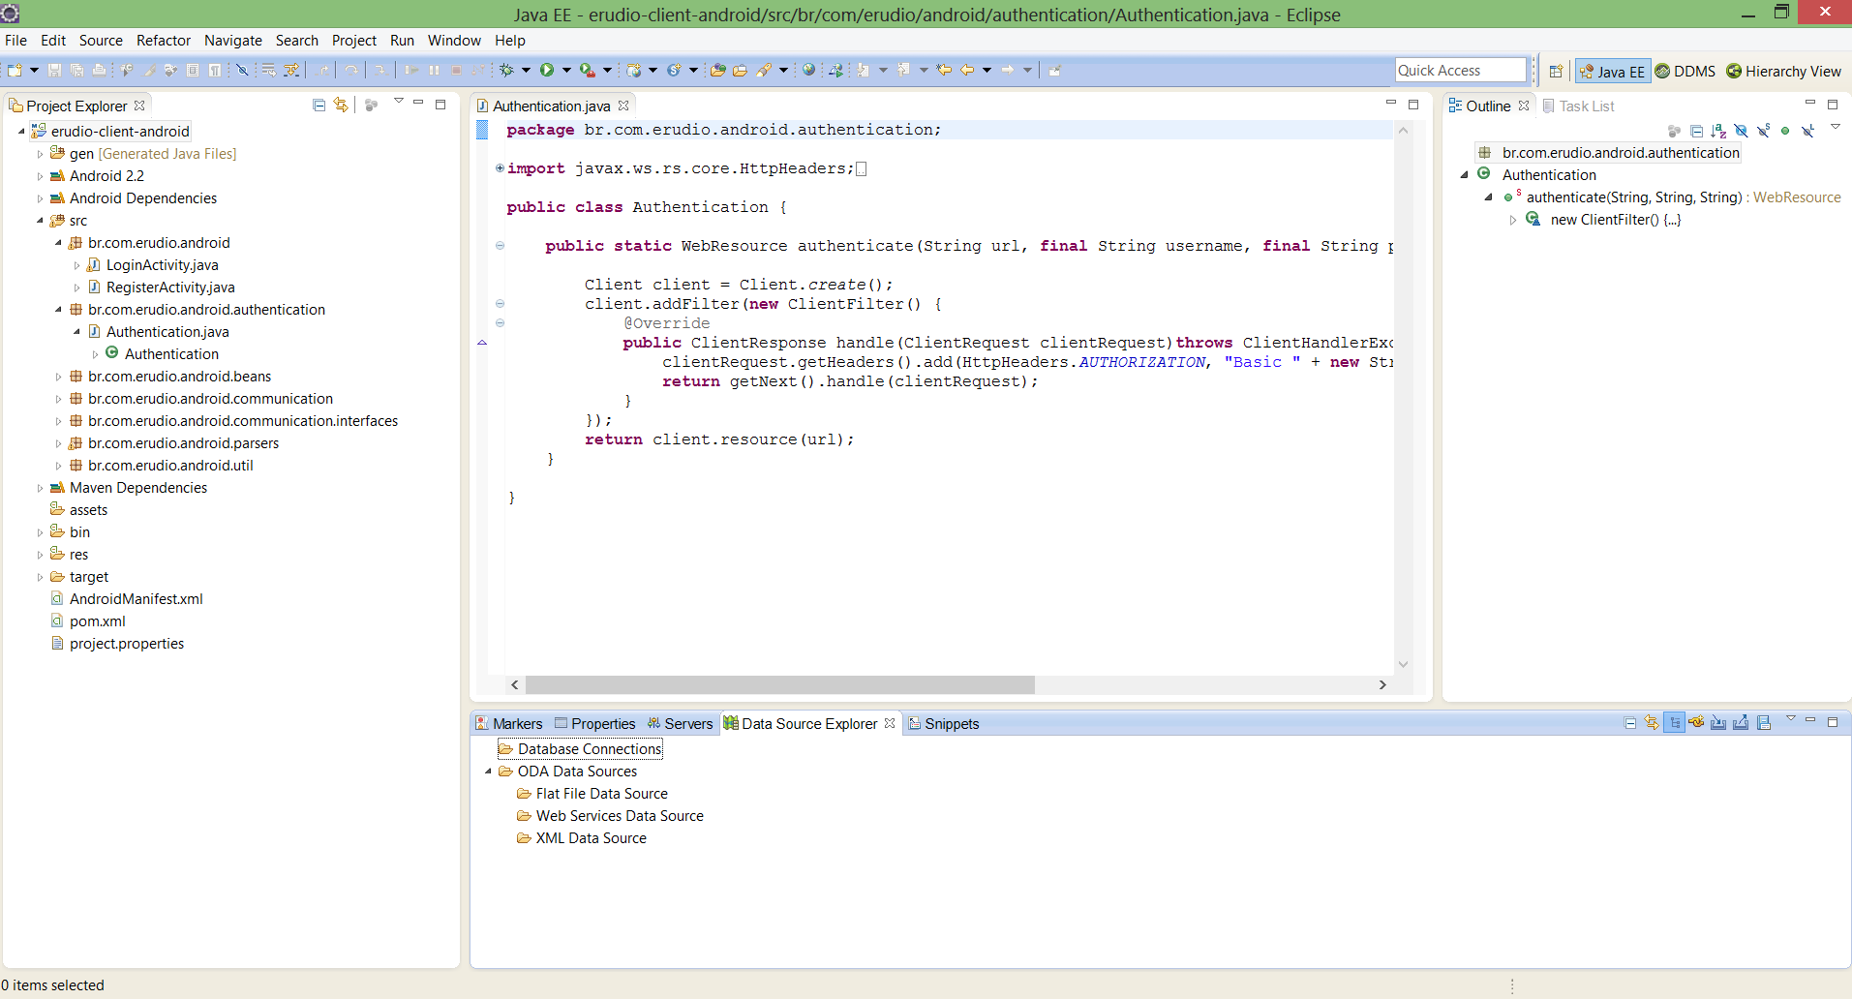Click New Connection Profile icon in Data Source Explorer
Image resolution: width=1852 pixels, height=999 pixels.
1696,722
